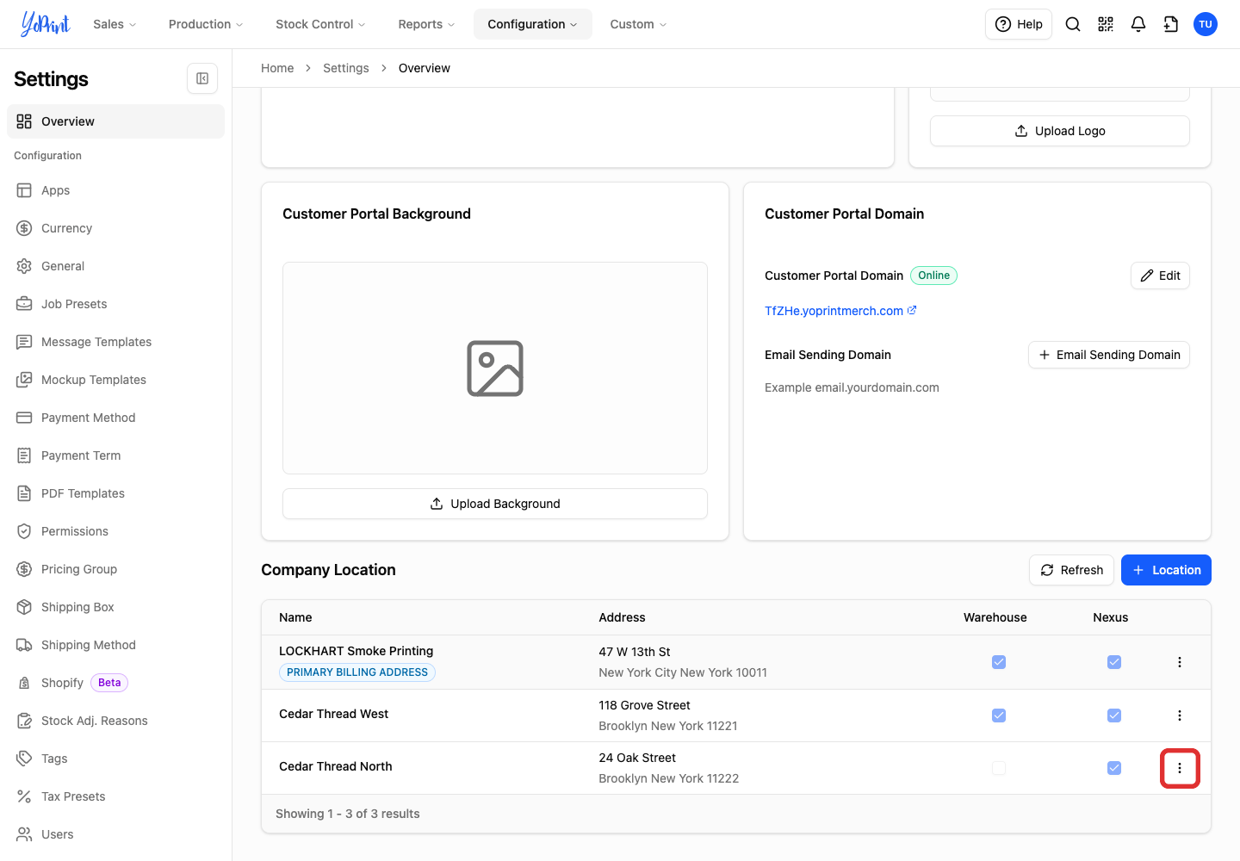This screenshot has width=1240, height=861.
Task: Click the Refresh locations button
Action: 1071,570
